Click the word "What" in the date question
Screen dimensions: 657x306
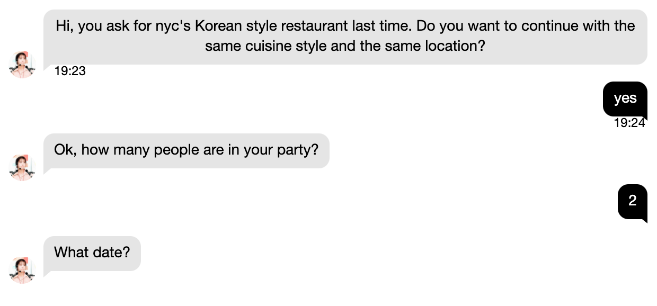tap(71, 253)
